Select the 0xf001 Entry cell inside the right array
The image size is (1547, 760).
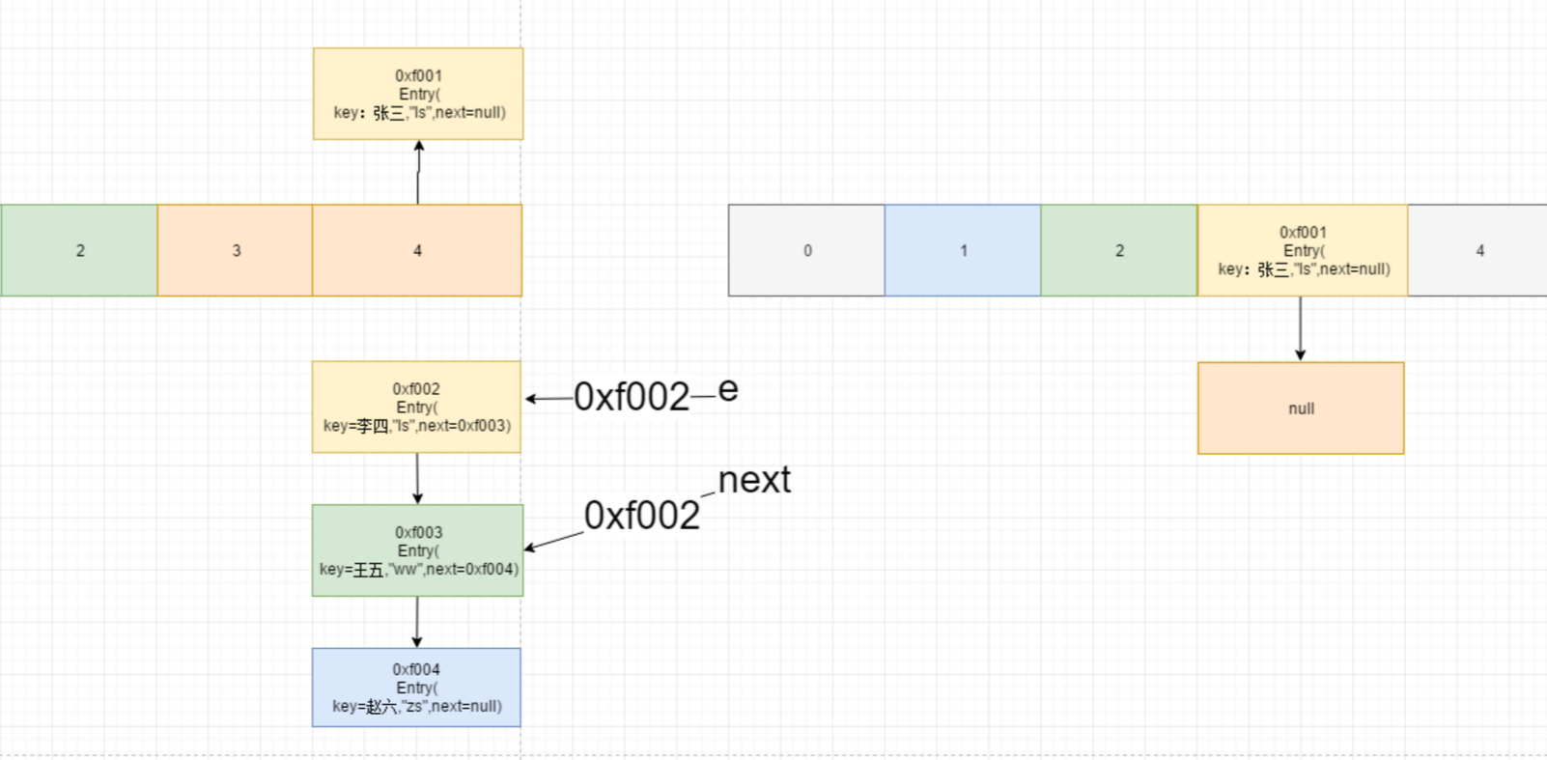pyautogui.click(x=1303, y=250)
